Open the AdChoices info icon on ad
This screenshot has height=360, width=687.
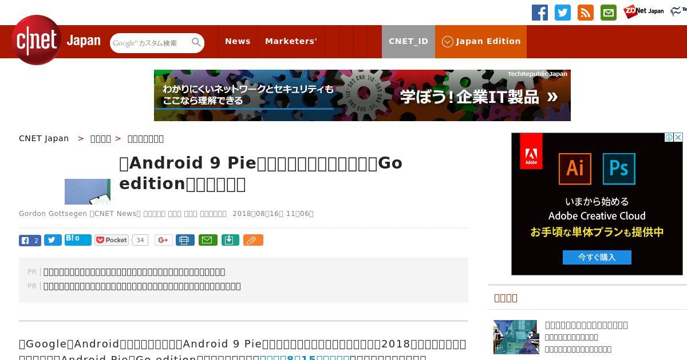pos(669,138)
